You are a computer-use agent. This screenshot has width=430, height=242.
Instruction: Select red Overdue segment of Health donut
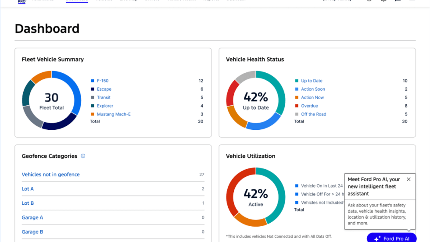click(x=231, y=94)
